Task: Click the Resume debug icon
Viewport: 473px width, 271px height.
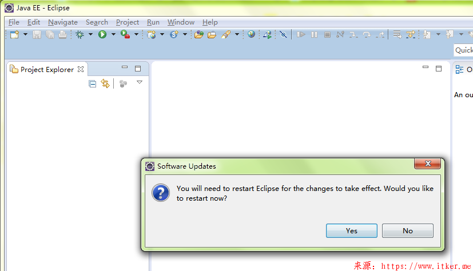Action: click(301, 35)
